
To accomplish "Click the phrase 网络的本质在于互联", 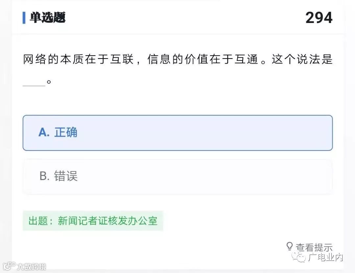I will coord(78,59).
